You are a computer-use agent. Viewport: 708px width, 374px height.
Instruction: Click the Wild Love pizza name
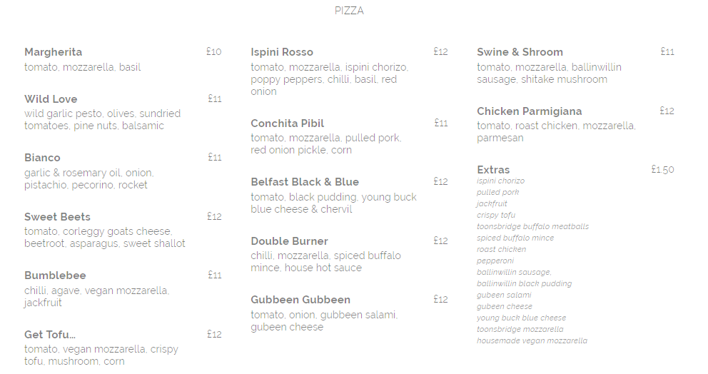51,99
